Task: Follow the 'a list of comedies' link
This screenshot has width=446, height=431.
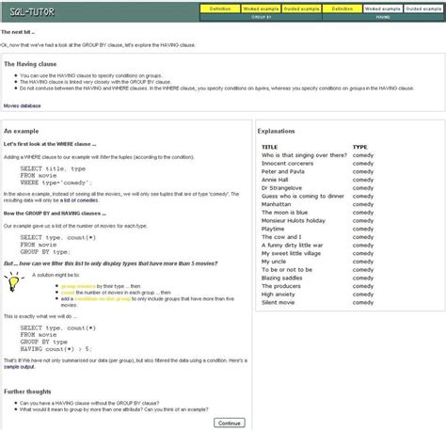Action: [79, 200]
